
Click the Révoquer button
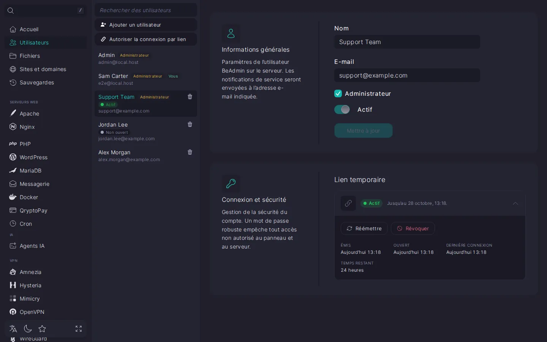413,228
